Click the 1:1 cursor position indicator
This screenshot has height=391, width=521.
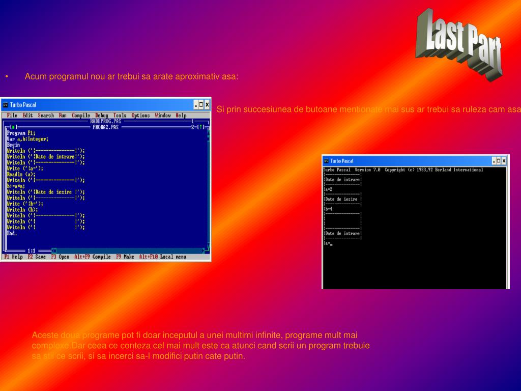pyautogui.click(x=31, y=250)
